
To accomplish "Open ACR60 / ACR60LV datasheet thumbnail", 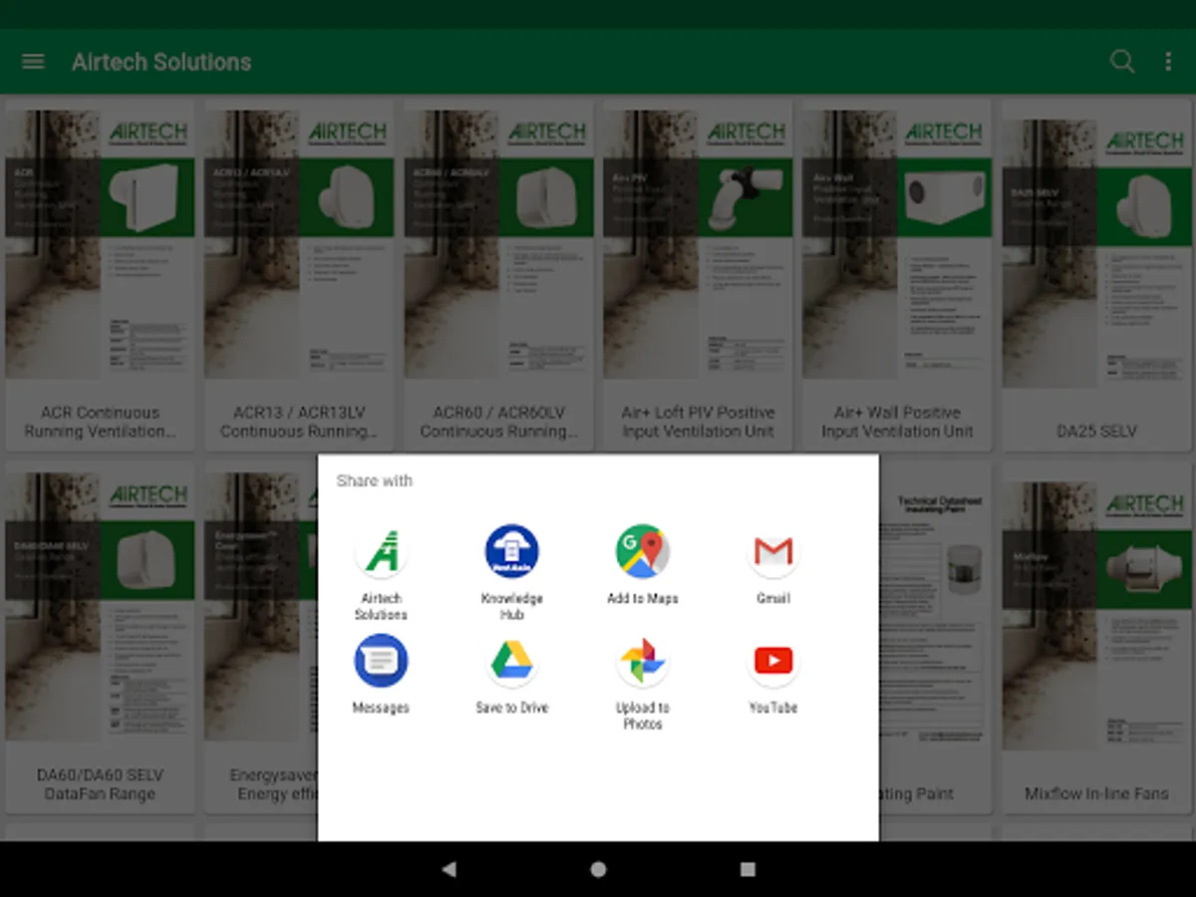I will pyautogui.click(x=498, y=244).
